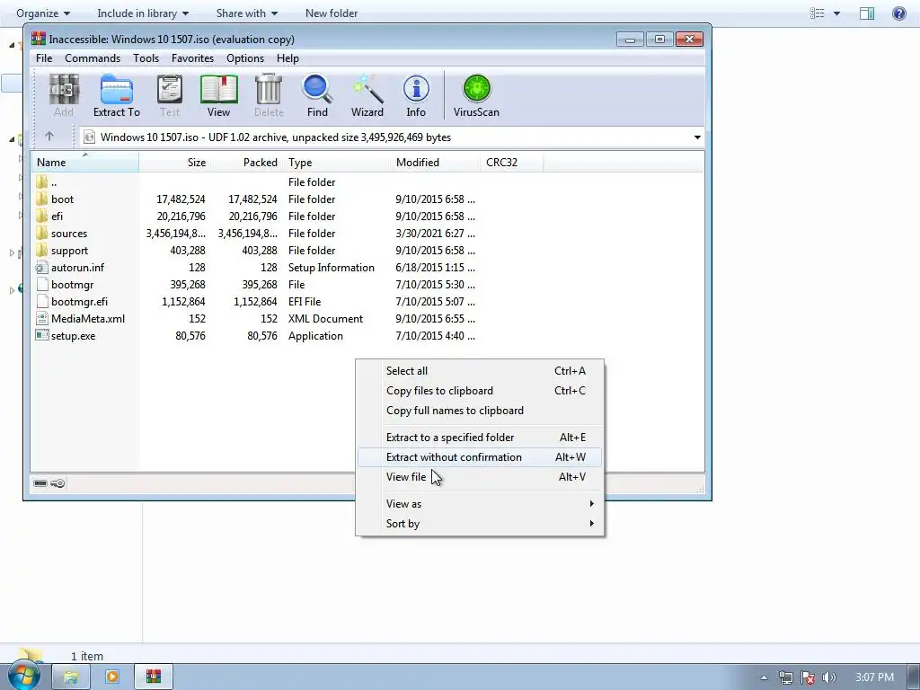Select the boot folder icon
920x690 pixels.
(x=41, y=199)
